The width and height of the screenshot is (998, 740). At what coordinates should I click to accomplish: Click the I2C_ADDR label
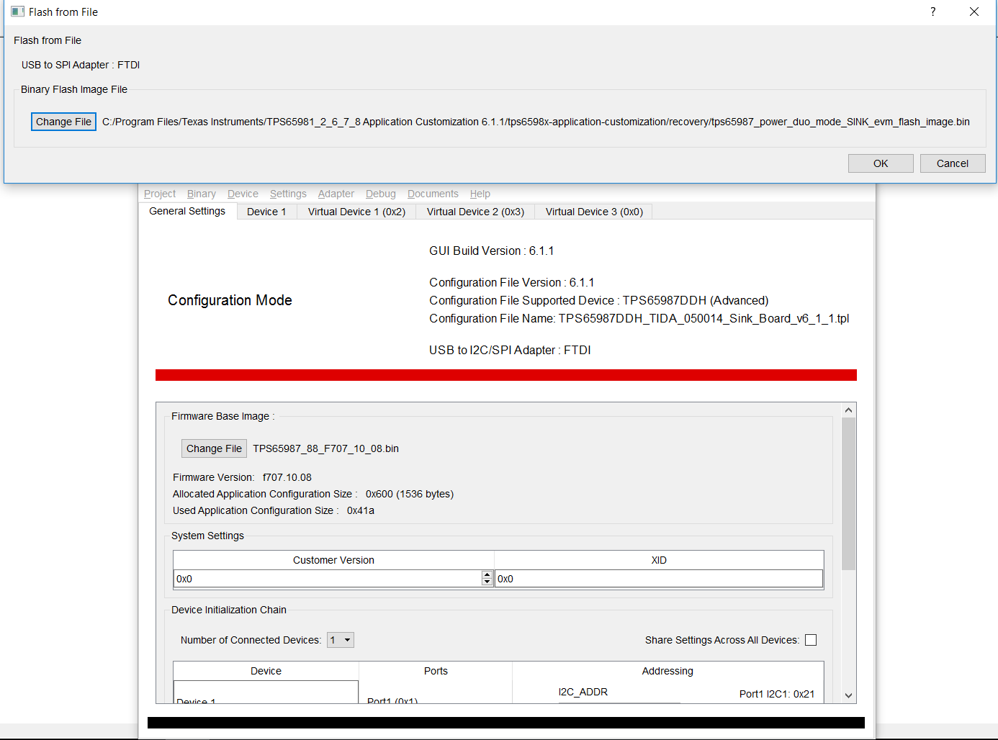coord(583,692)
